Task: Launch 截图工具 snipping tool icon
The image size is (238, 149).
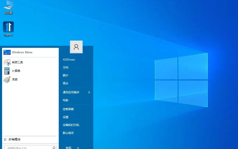Action: pyautogui.click(x=7, y=62)
